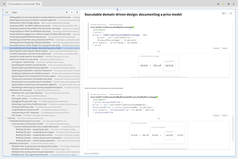Click green status square after concretePriceDiscountedByPercentage
Image resolution: width=238 pixels, height=159 pixels.
tap(133, 27)
